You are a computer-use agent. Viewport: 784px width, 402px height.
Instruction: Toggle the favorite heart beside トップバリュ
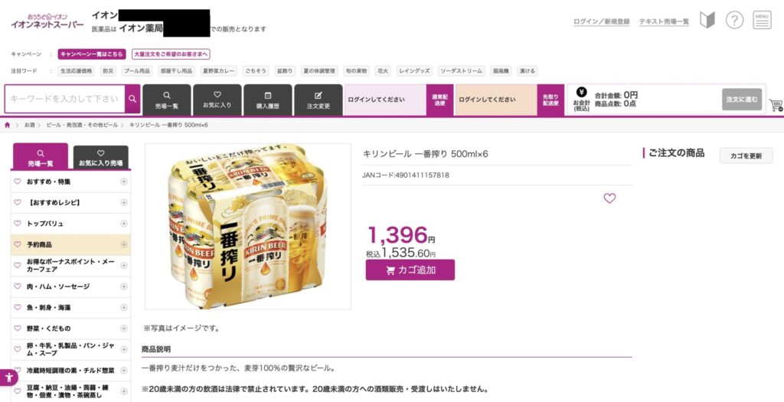[18, 224]
